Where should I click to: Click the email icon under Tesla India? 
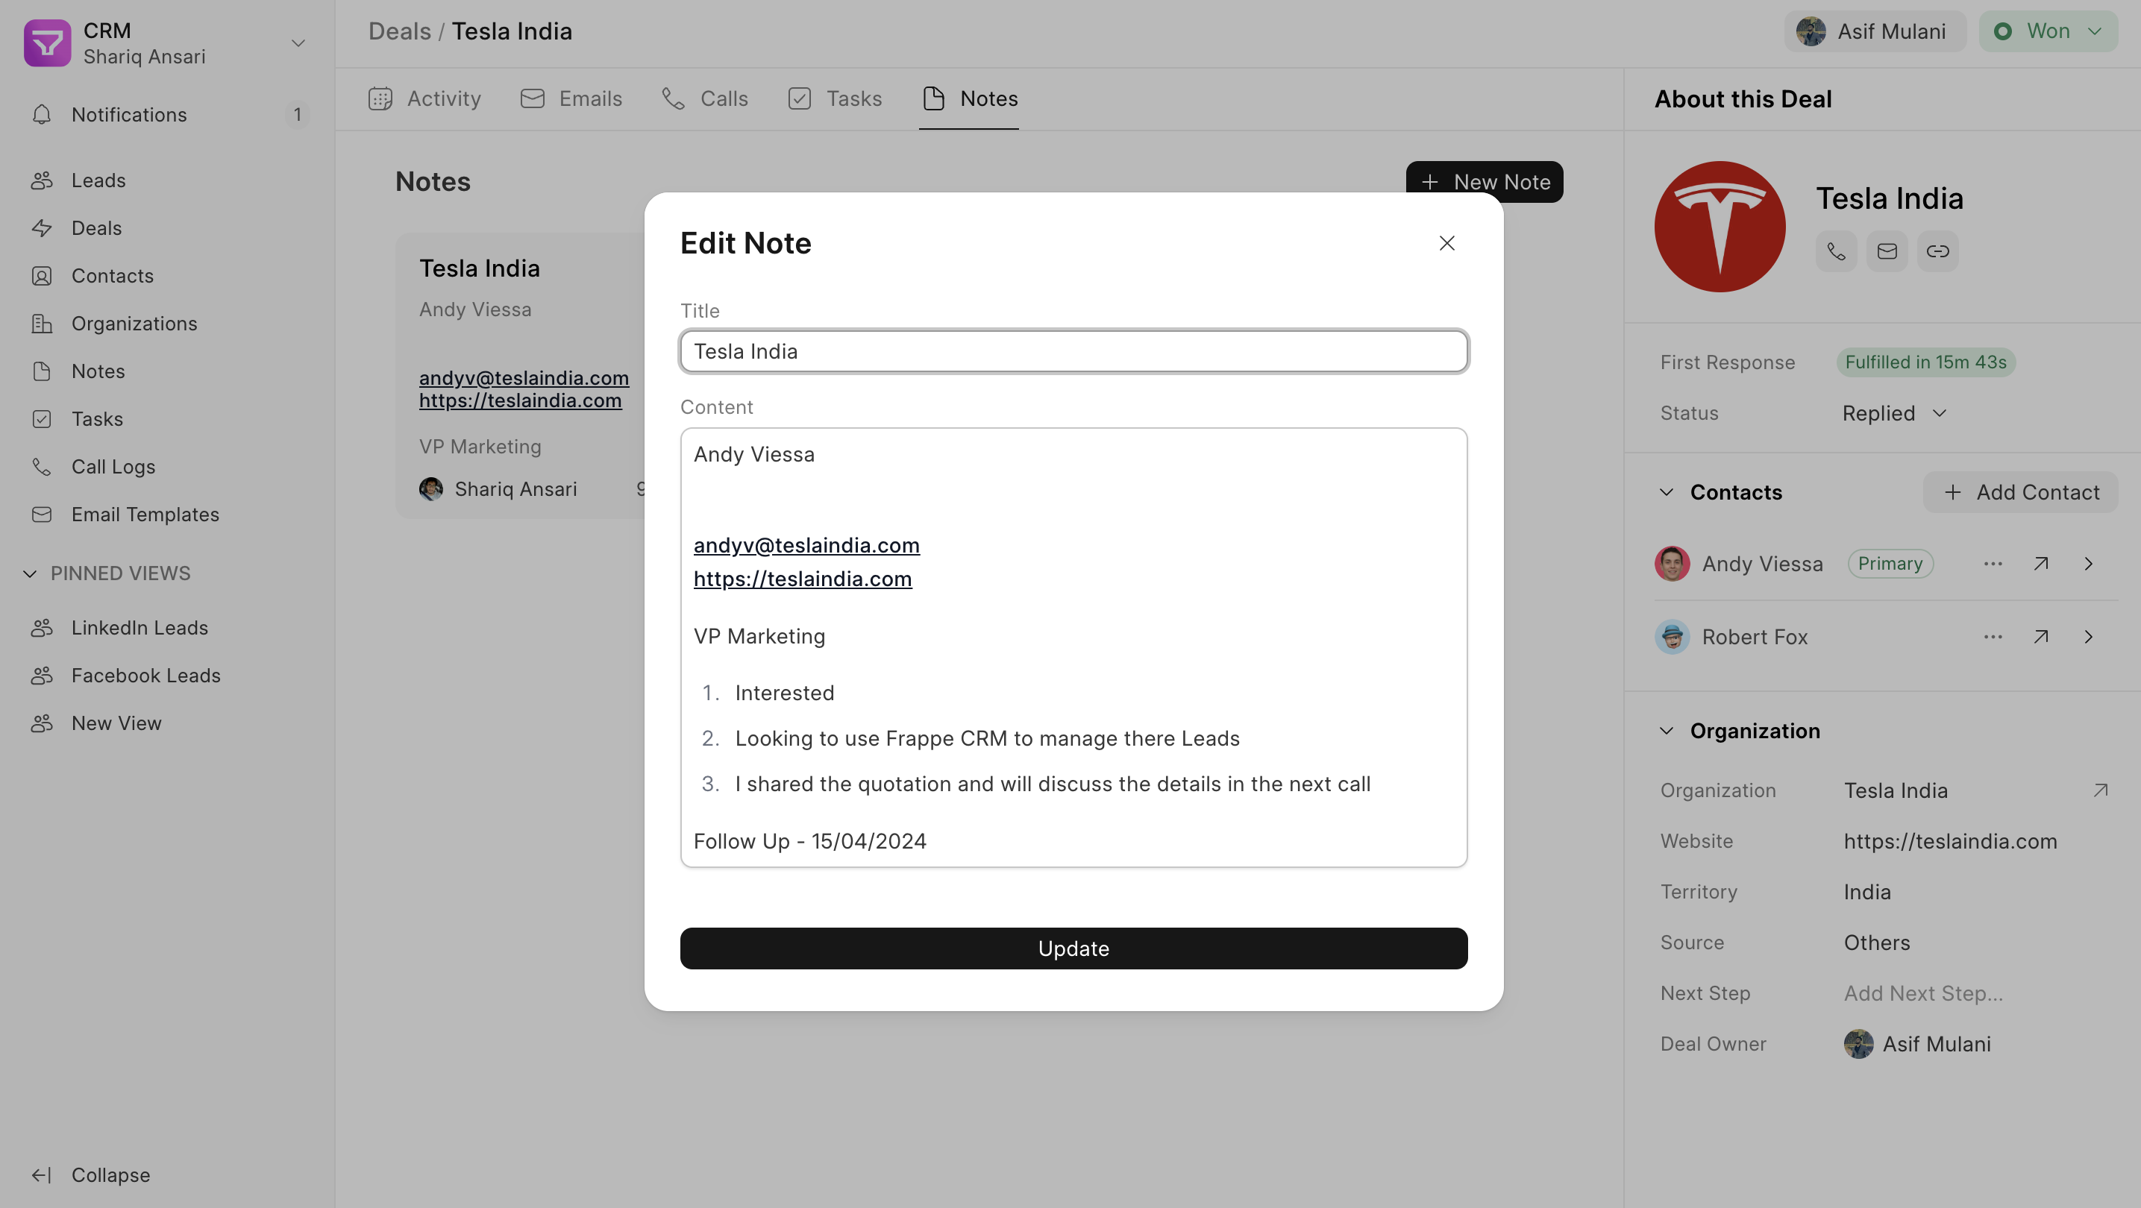[1887, 251]
